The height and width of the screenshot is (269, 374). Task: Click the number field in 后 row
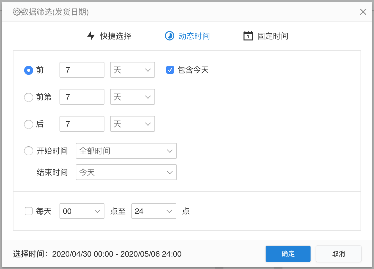(x=82, y=124)
